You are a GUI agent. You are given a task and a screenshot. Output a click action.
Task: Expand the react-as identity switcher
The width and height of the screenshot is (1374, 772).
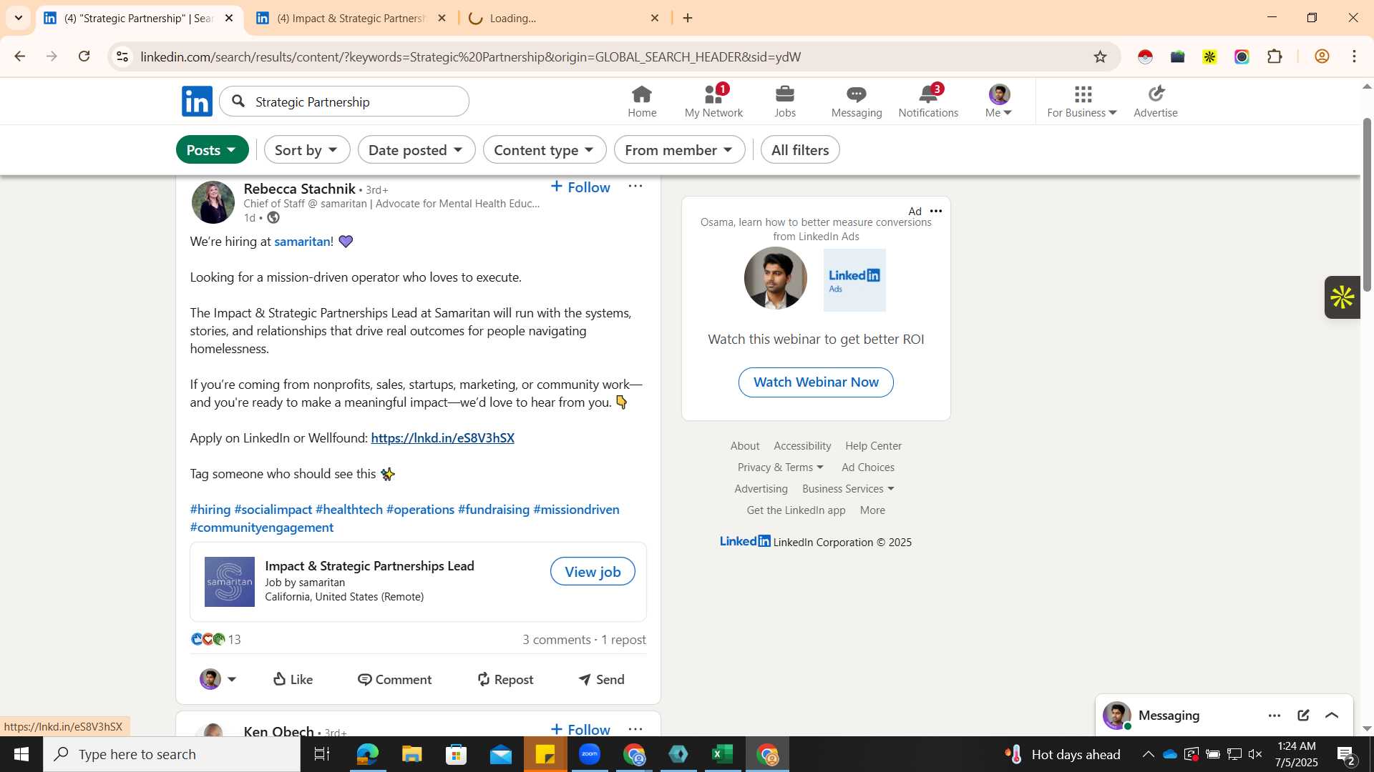[218, 680]
